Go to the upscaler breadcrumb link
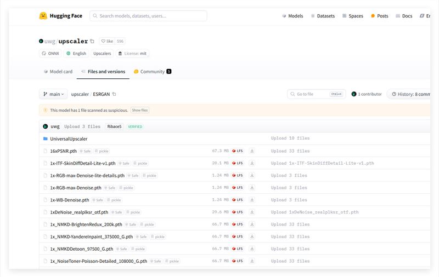Screen dimensions: 439x277 [80, 94]
